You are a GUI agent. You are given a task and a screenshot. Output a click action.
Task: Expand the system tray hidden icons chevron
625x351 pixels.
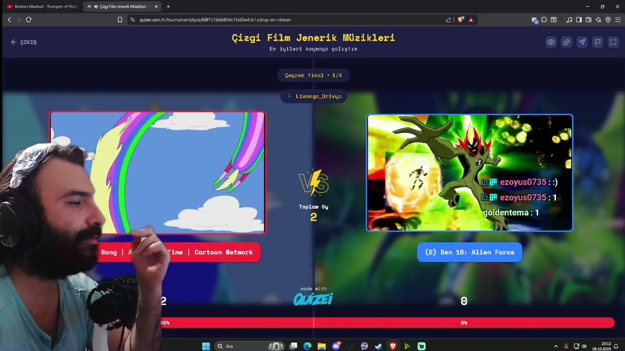click(x=556, y=346)
